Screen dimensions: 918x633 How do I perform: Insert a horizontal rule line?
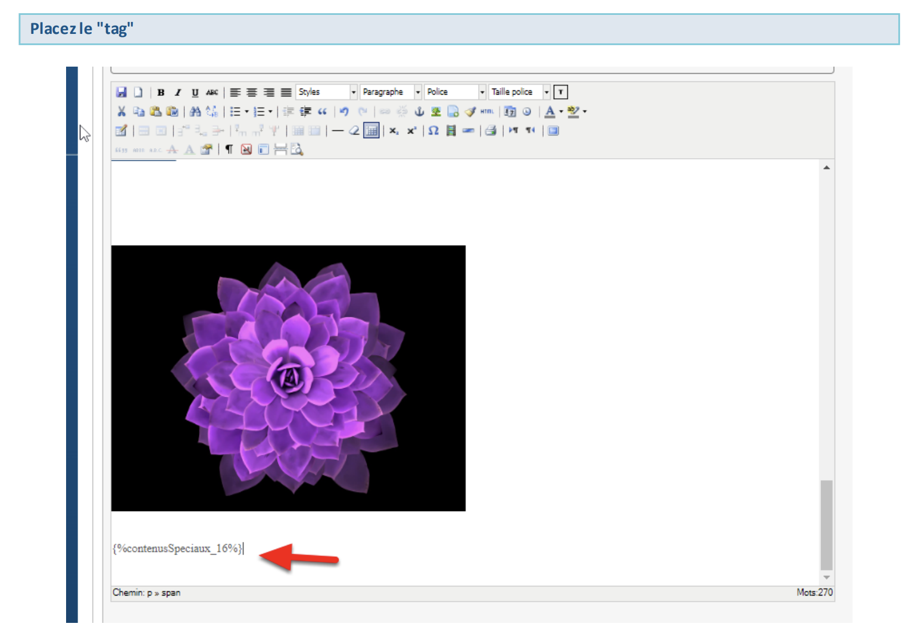point(338,130)
